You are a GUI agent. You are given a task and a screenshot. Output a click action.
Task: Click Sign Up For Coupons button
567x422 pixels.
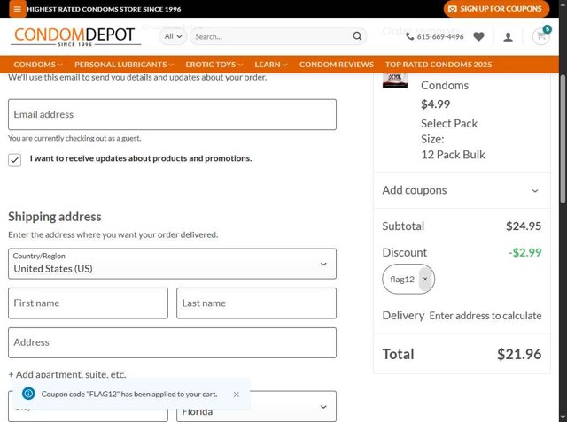(496, 9)
